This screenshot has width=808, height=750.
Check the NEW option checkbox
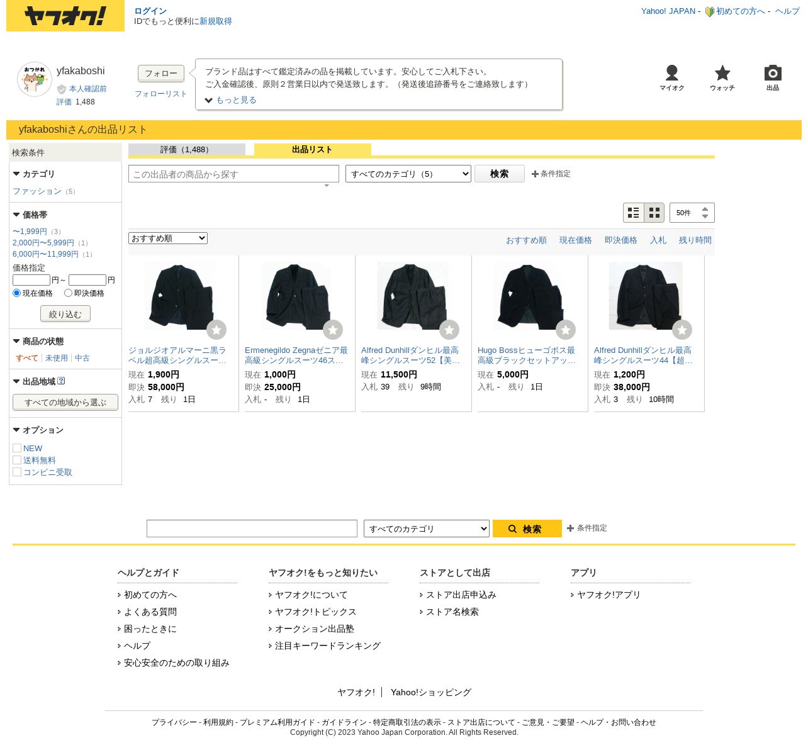tap(17, 448)
